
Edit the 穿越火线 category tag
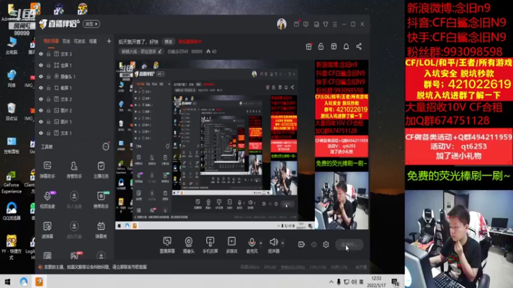(141, 52)
